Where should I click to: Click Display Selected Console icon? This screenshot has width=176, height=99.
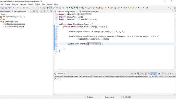[x=163, y=73]
